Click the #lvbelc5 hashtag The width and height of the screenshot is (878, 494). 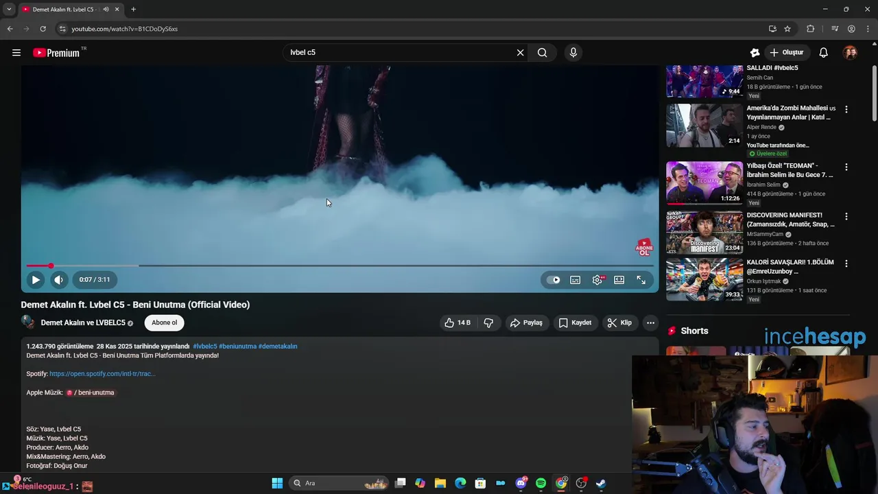[205, 346]
